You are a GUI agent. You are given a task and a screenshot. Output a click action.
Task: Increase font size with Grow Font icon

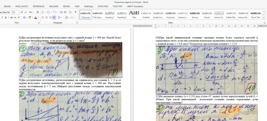(22, 12)
